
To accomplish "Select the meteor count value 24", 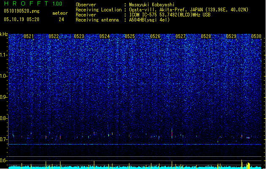I will pyautogui.click(x=61, y=19).
